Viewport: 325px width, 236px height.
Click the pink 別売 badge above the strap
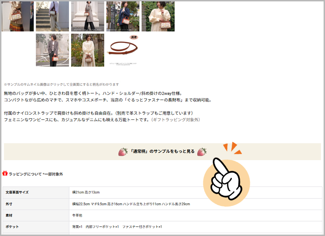[134, 37]
